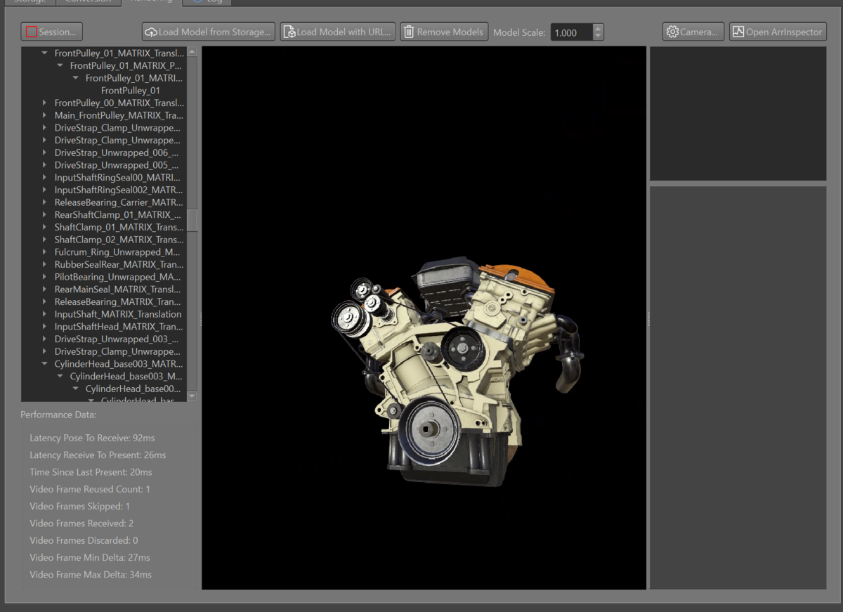Click the red square Session icon
Image resolution: width=843 pixels, height=612 pixels.
(32, 32)
